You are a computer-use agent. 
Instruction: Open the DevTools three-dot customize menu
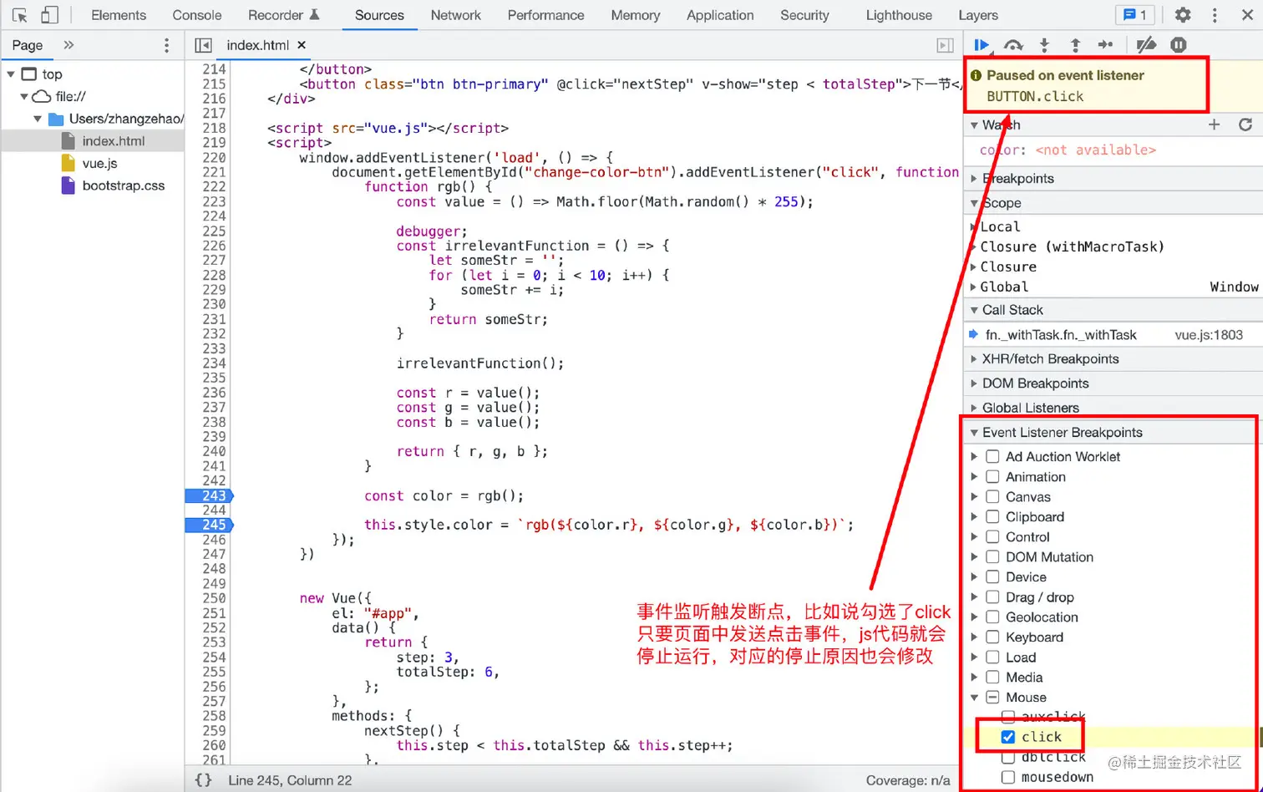(1215, 15)
